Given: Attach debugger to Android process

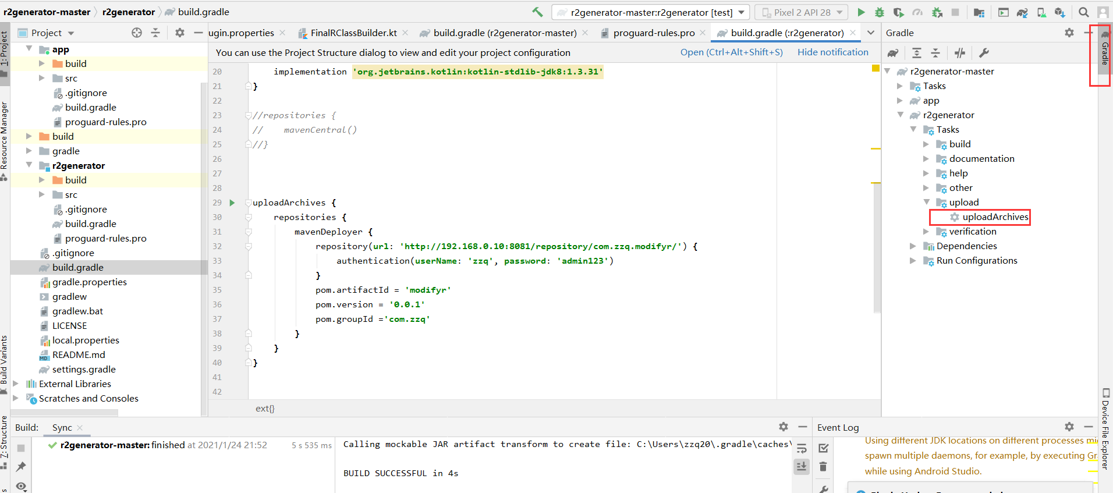Looking at the screenshot, I should click(937, 12).
